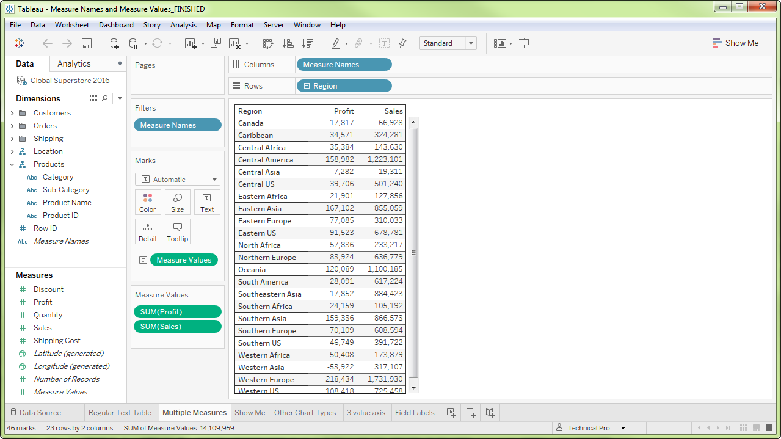Click the Sort Descending toolbar icon
The width and height of the screenshot is (781, 439).
click(x=307, y=43)
